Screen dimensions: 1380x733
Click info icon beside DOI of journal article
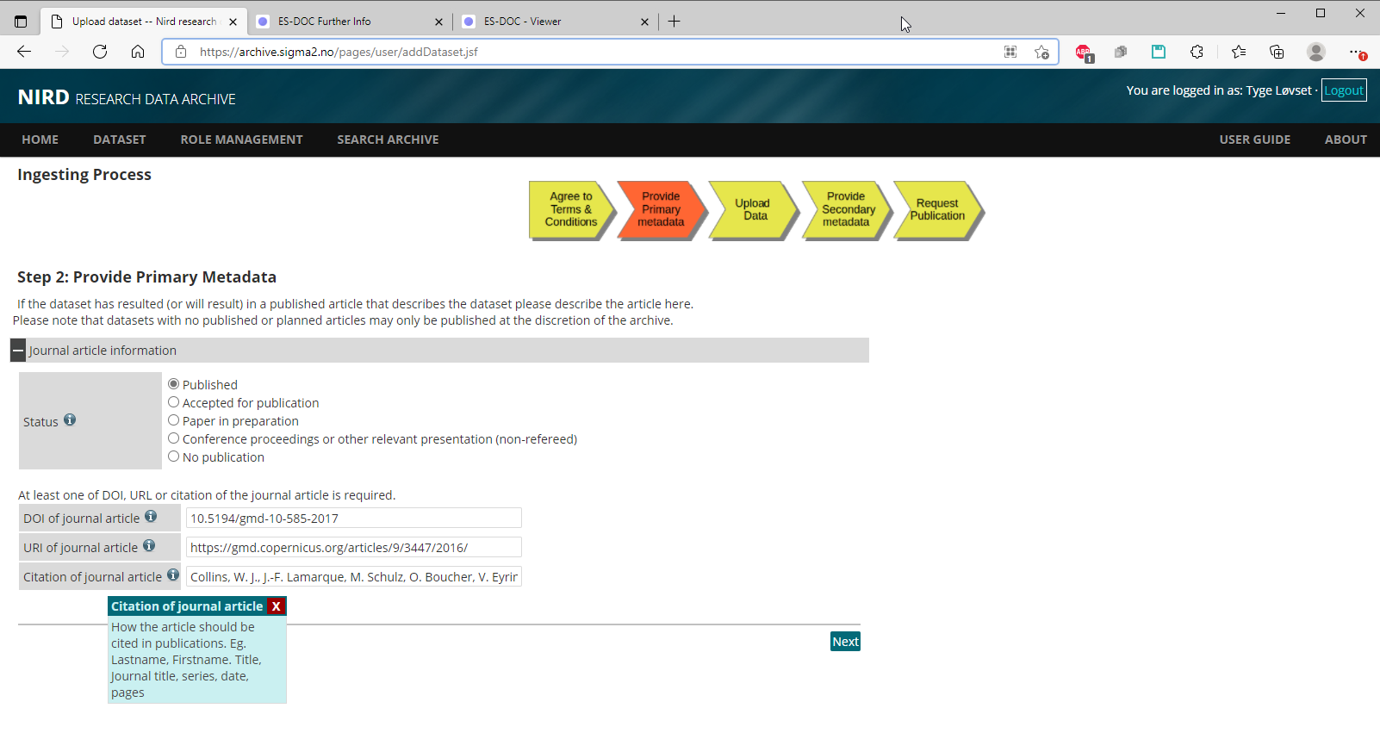(151, 517)
